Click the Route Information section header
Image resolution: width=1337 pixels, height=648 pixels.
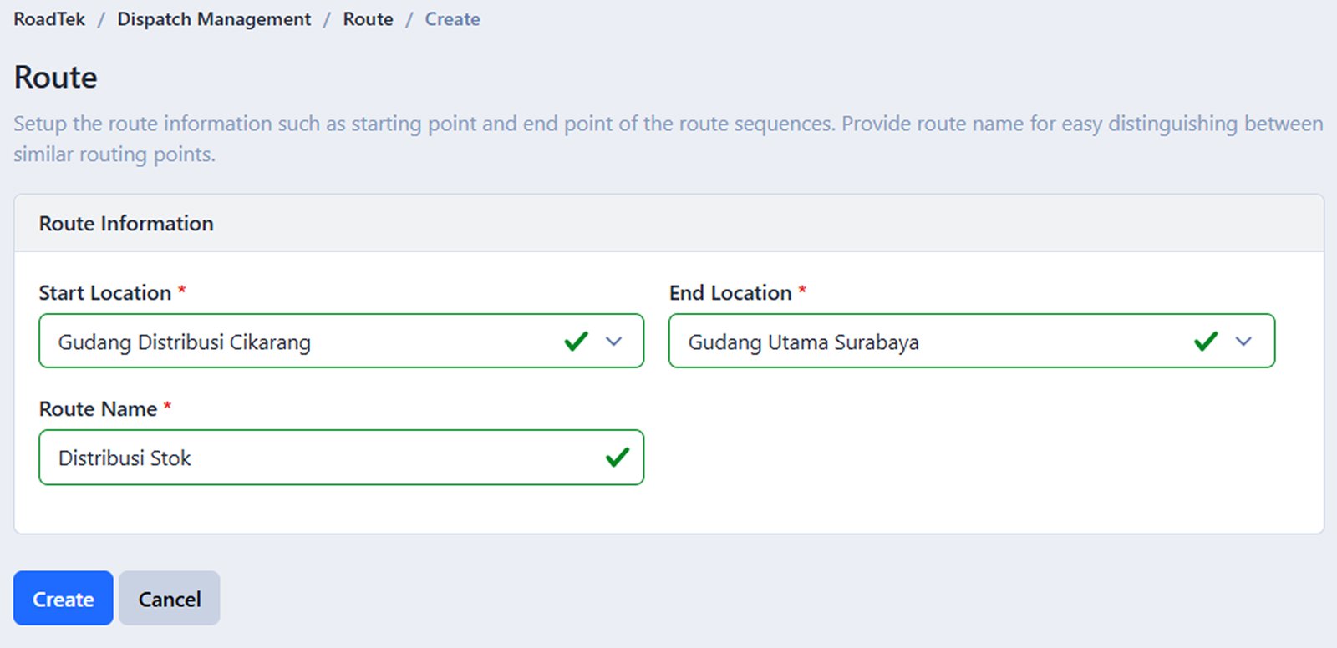point(126,223)
